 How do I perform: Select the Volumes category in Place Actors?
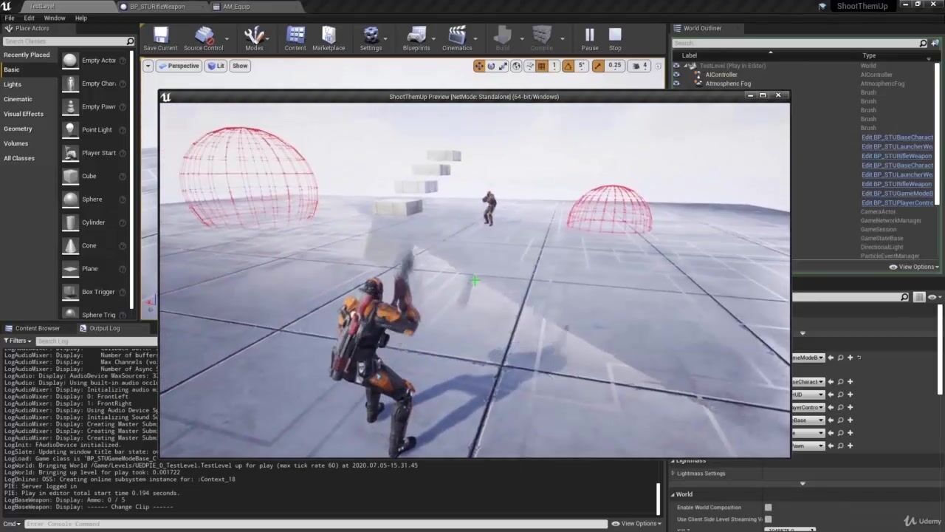point(16,143)
